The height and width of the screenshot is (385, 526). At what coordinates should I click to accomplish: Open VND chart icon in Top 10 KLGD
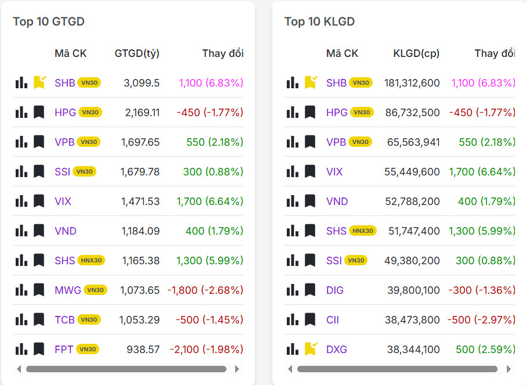(293, 201)
